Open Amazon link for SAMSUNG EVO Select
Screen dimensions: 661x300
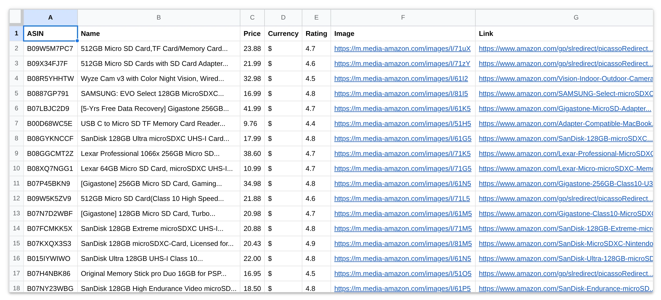pyautogui.click(x=566, y=93)
